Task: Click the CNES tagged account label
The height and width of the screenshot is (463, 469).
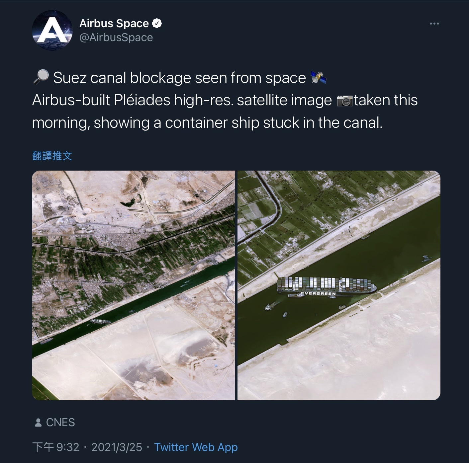Action: 60,423
